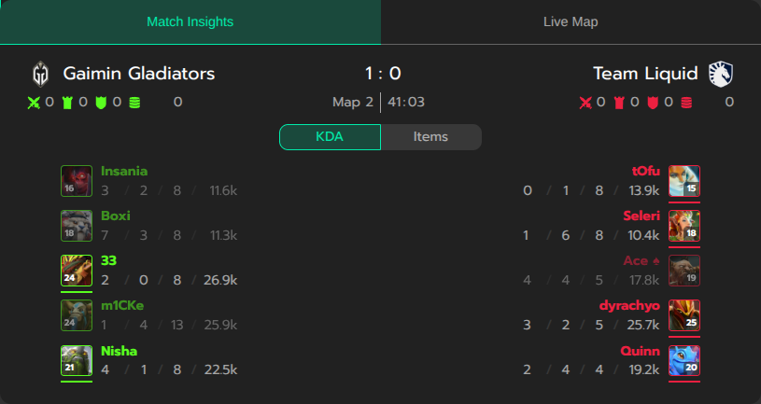Click dyrachyo's level 25 hero portrait
Screen dimensions: 761x404
pos(684,315)
